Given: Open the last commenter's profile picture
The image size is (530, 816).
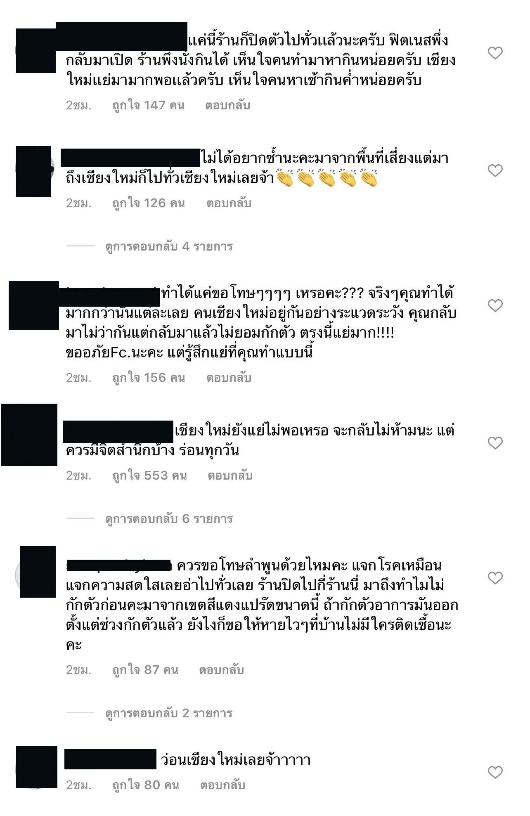Looking at the screenshot, I should coord(36,767).
